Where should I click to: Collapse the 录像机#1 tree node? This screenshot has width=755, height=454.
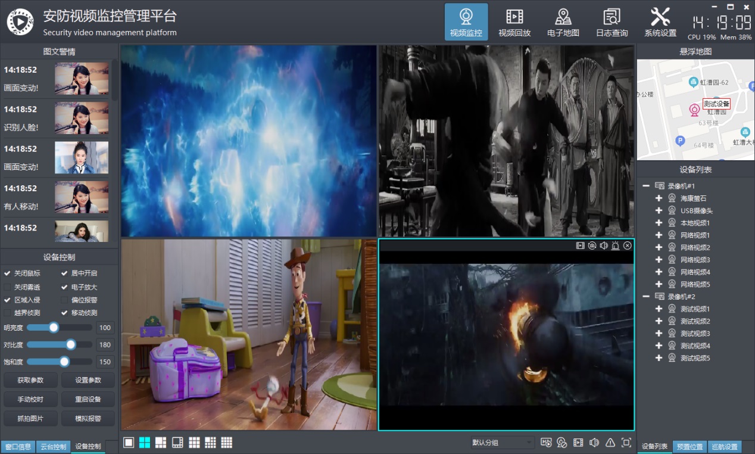tap(646, 186)
